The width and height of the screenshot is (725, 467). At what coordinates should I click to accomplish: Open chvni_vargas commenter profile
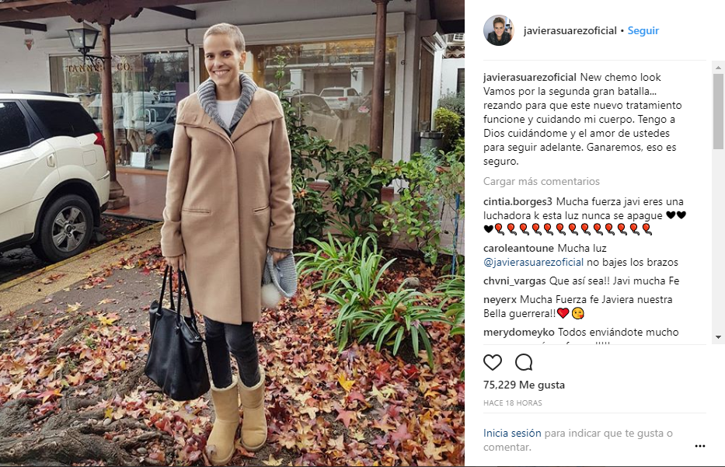click(x=514, y=281)
